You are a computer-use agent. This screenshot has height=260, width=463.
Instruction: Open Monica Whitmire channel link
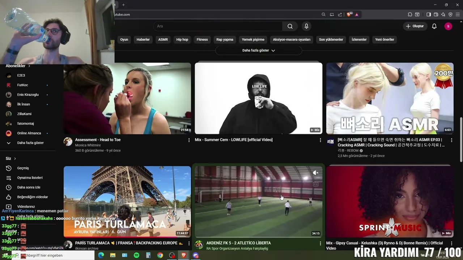(88, 145)
